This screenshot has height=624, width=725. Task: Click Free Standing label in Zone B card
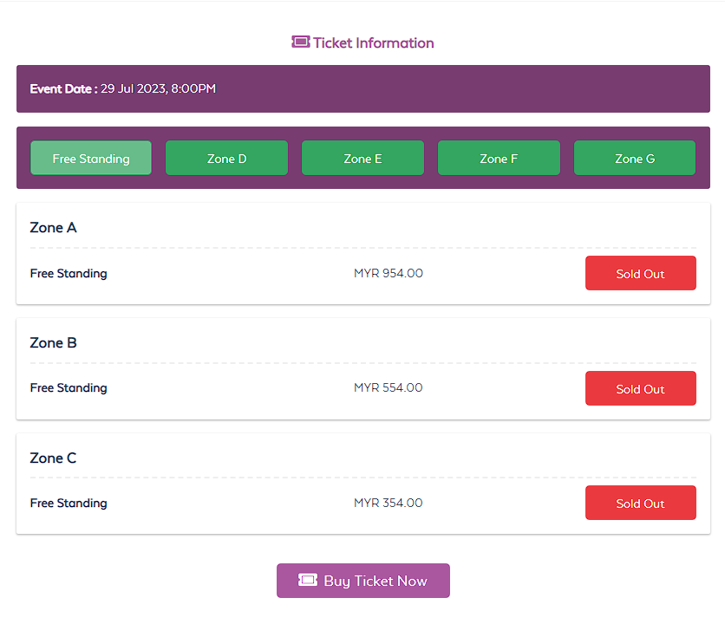point(69,387)
